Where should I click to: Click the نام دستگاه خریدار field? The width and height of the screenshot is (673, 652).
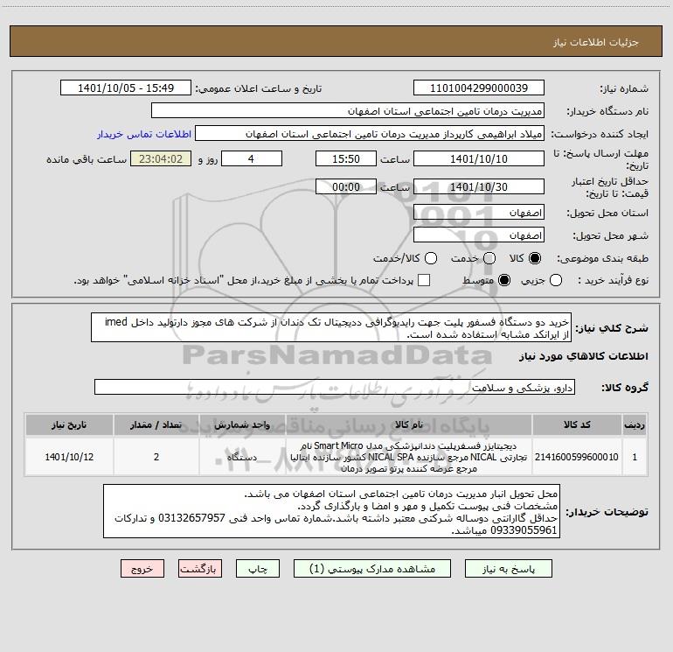coord(348,110)
